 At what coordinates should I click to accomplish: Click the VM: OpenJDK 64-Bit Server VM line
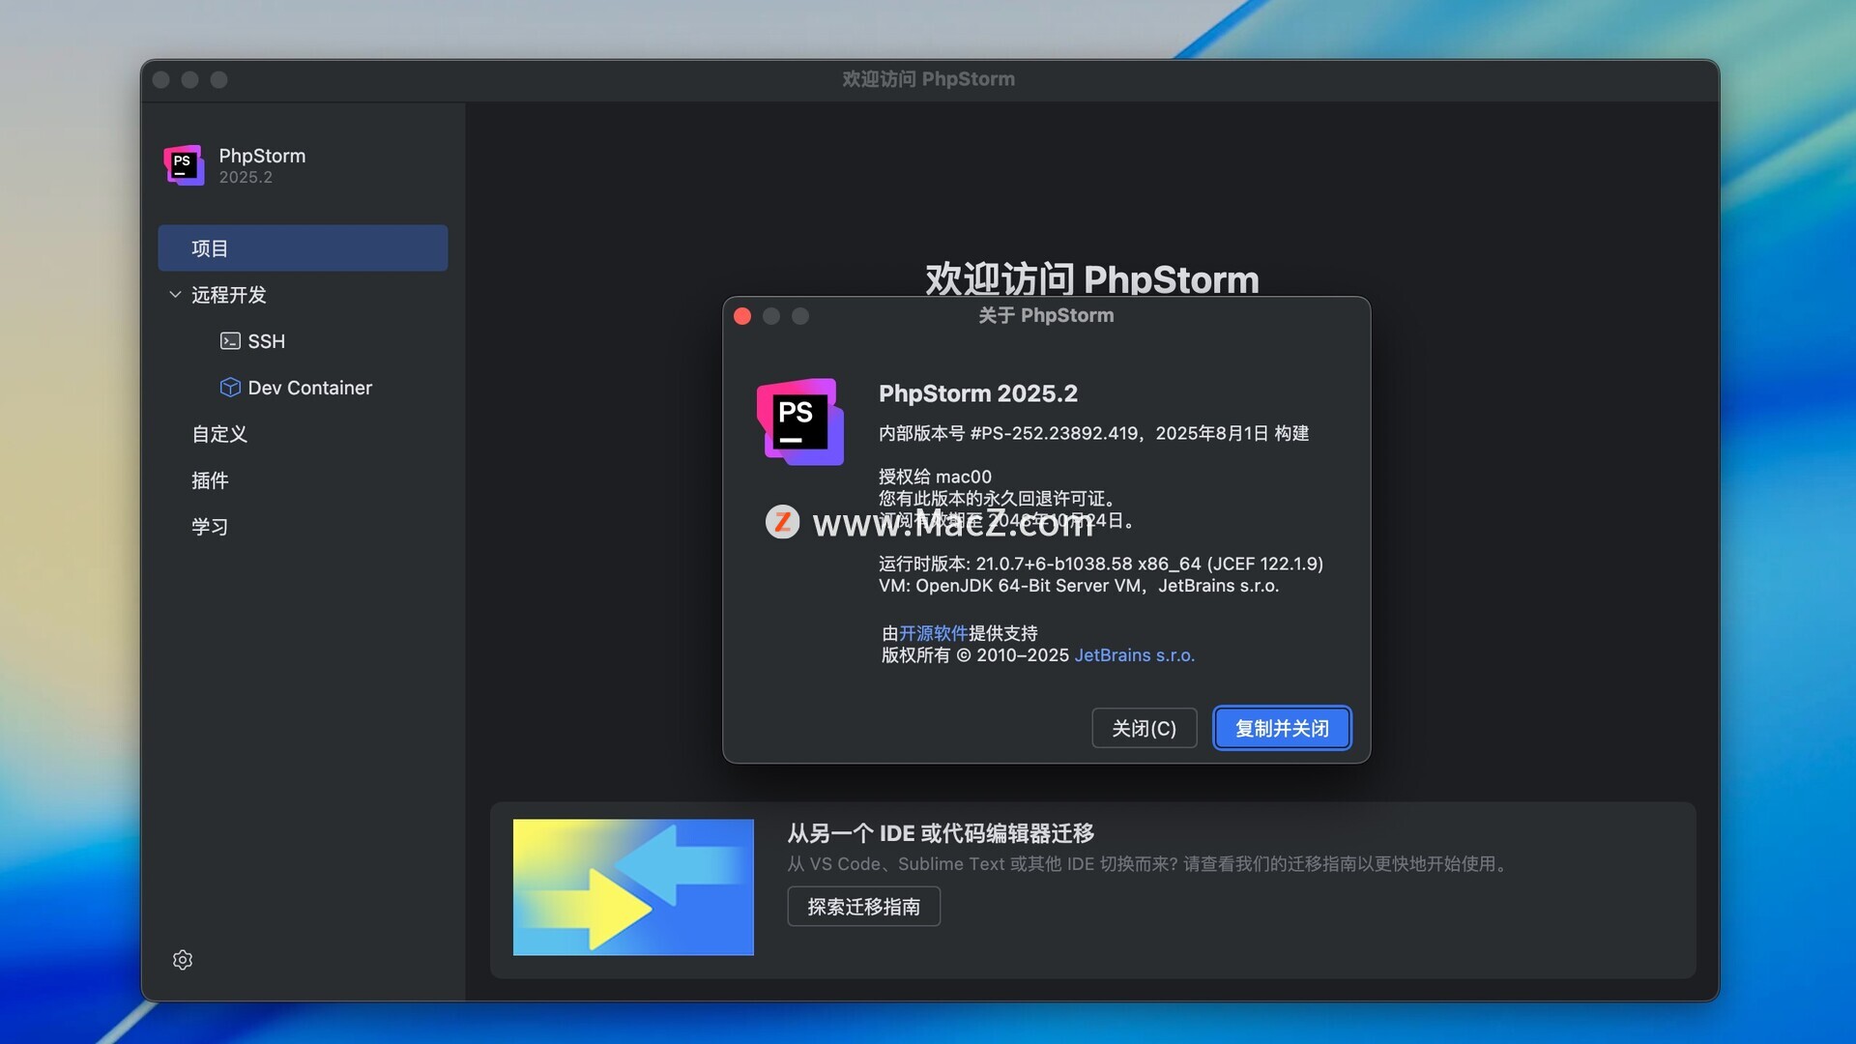coord(1079,586)
